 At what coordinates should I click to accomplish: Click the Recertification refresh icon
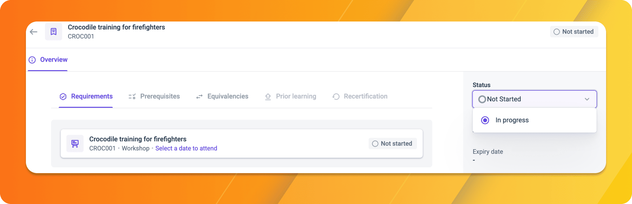point(336,96)
